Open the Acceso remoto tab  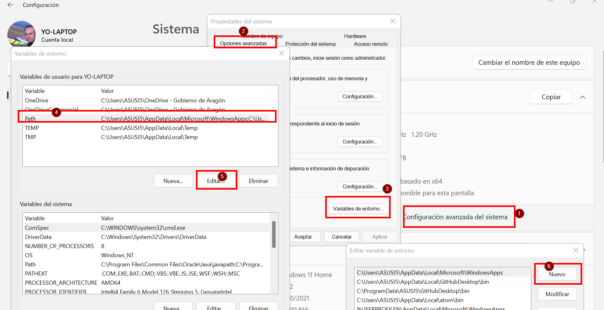371,44
